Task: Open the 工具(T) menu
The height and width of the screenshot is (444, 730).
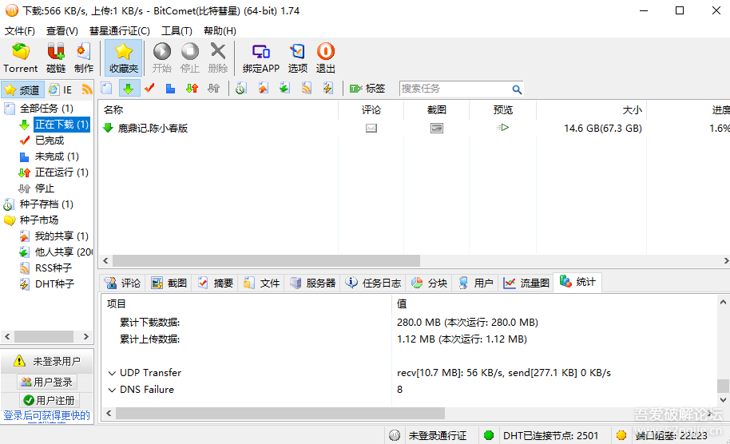Action: pyautogui.click(x=177, y=30)
